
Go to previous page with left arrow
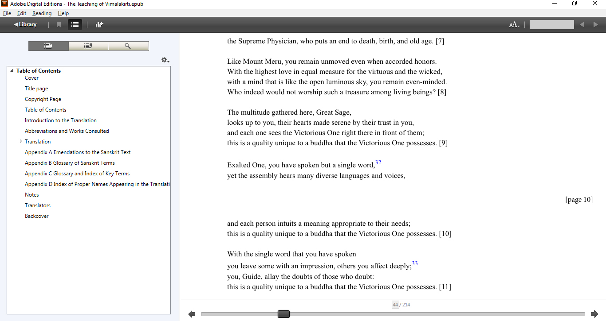coord(192,314)
